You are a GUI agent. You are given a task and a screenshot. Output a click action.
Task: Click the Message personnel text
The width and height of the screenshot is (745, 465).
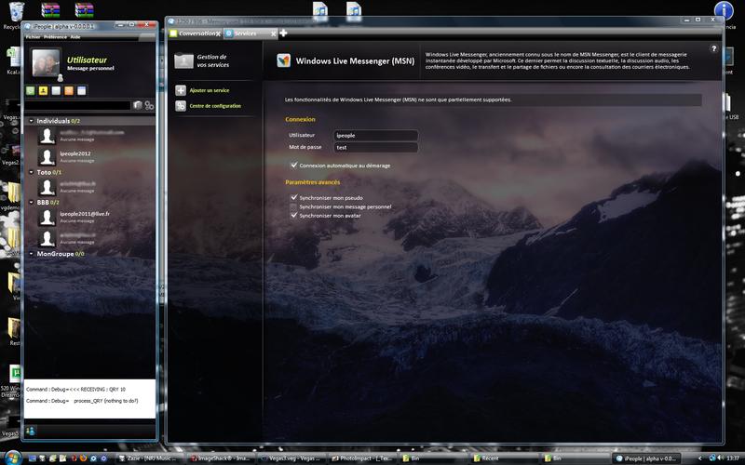pyautogui.click(x=90, y=68)
